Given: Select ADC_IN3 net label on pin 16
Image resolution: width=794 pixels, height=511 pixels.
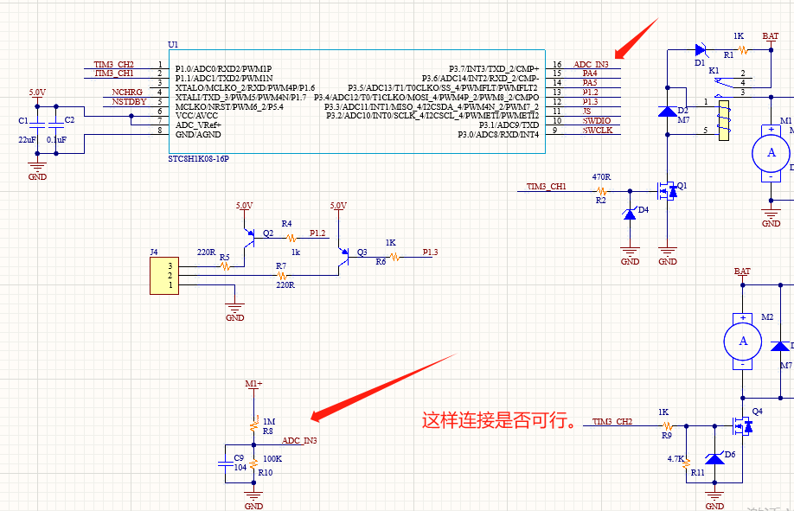Looking at the screenshot, I should tap(591, 64).
